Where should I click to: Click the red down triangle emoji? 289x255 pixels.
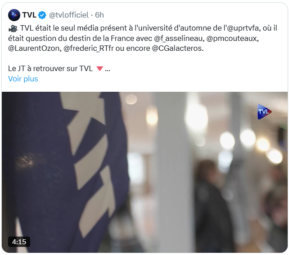(100, 69)
